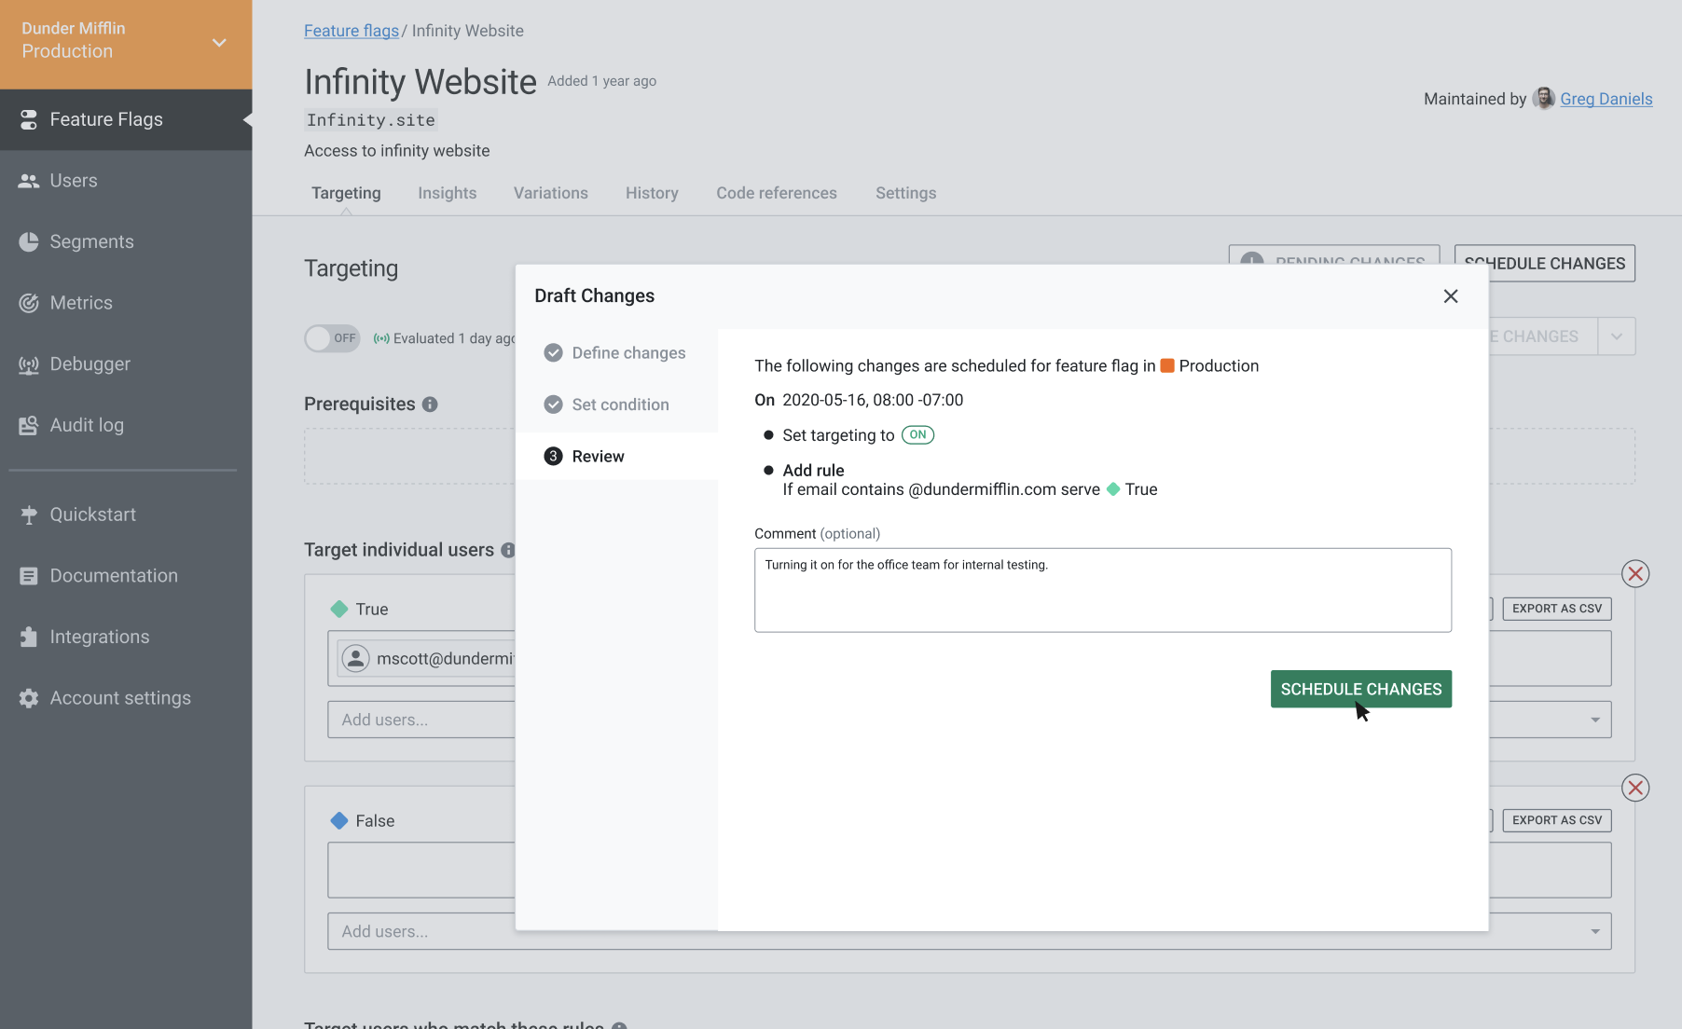Click inside the optional comment field
The height and width of the screenshot is (1029, 1682).
pyautogui.click(x=1102, y=589)
